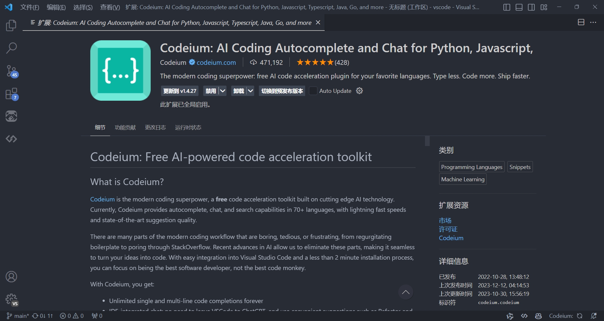
Task: Open the angle-bracket link icon in activity bar
Action: click(x=11, y=139)
